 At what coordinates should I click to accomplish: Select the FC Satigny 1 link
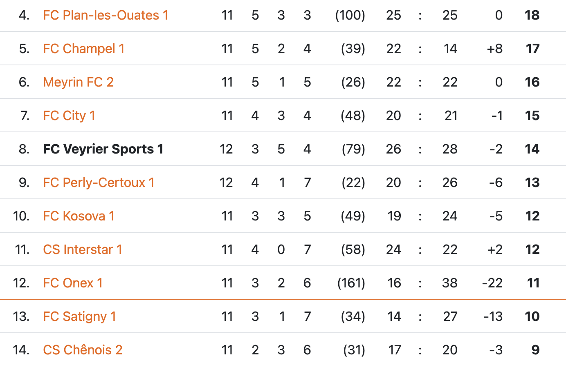tap(79, 317)
